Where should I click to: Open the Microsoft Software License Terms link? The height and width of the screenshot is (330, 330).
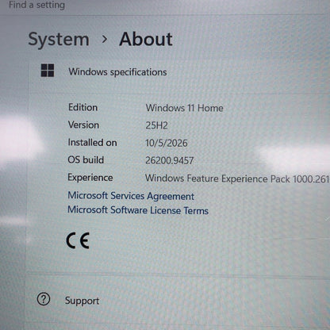138,210
